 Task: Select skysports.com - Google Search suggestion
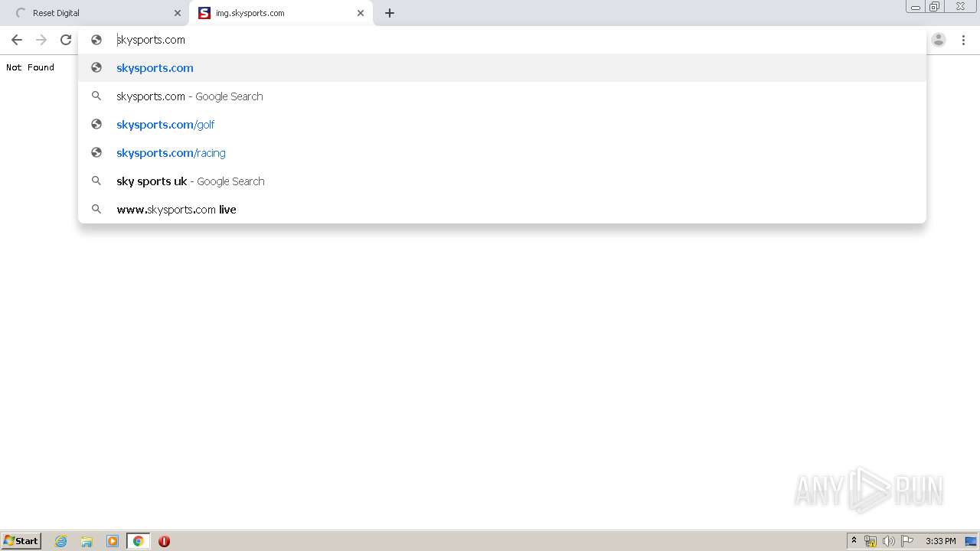point(502,96)
